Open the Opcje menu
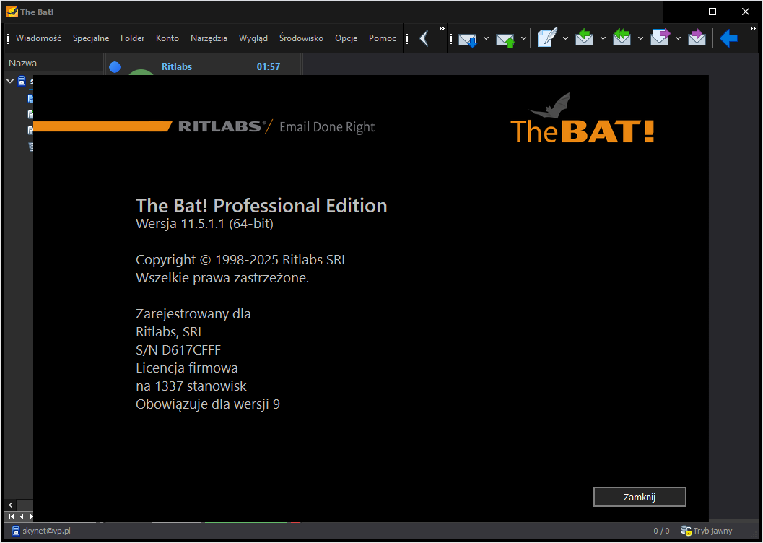Image resolution: width=763 pixels, height=543 pixels. pyautogui.click(x=346, y=38)
